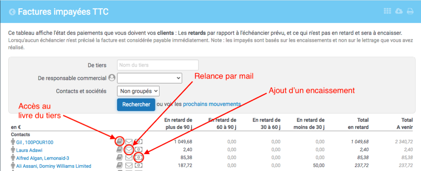421x171 pixels.
Task: Add a payment for Gil, 100POUR100
Action: [139, 141]
